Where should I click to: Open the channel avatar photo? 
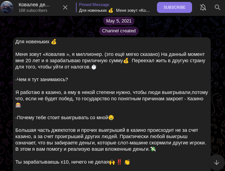tap(7, 7)
